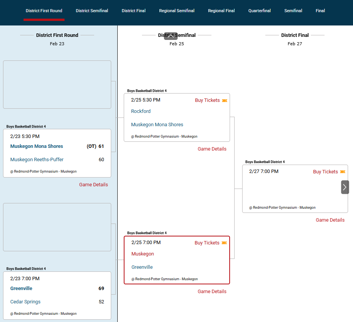Buy Tickets for 2/25 5:30 PM game
The width and height of the screenshot is (353, 322).
click(x=207, y=100)
